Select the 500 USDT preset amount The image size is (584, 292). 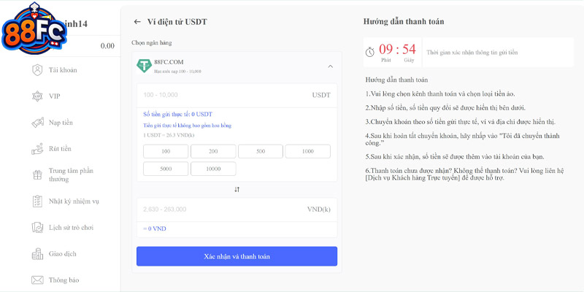[261, 152]
